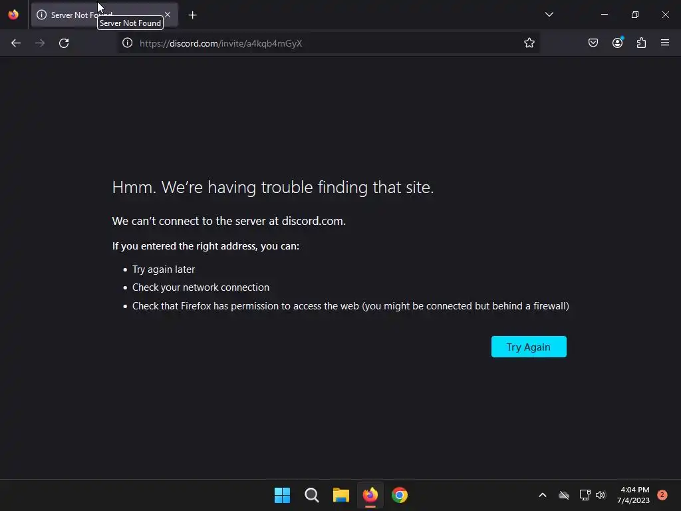This screenshot has width=681, height=511.
Task: Select the Server Not Found tab
Action: 104,15
